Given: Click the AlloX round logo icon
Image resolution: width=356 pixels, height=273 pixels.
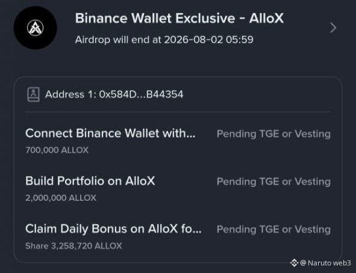Looking at the screenshot, I should [35, 28].
